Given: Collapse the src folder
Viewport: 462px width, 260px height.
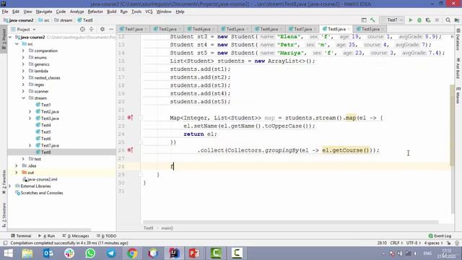Looking at the screenshot, I should (x=17, y=44).
